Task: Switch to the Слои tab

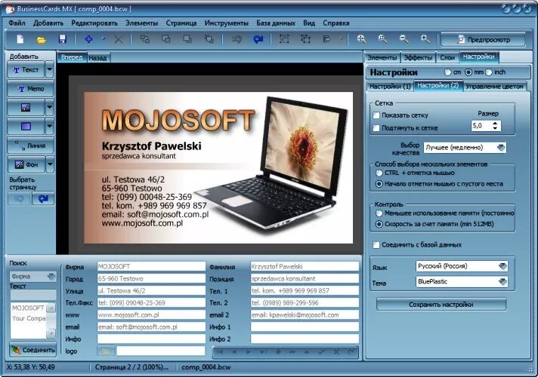Action: point(447,57)
